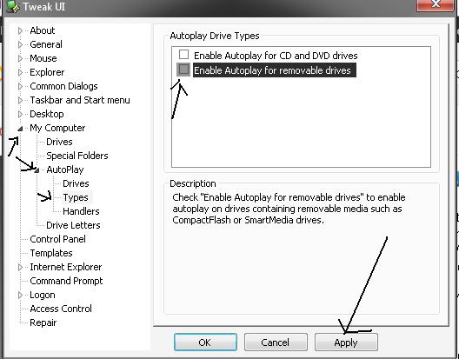Click the Cancel button
Image resolution: width=459 pixels, height=359 pixels.
276,342
